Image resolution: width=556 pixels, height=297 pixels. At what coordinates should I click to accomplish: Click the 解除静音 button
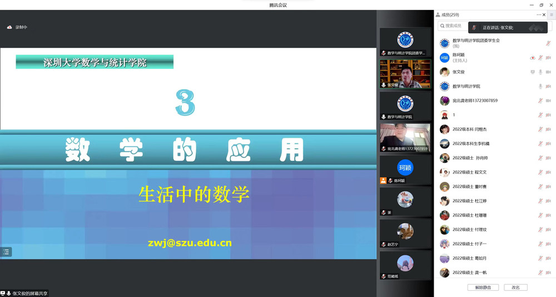(x=483, y=288)
